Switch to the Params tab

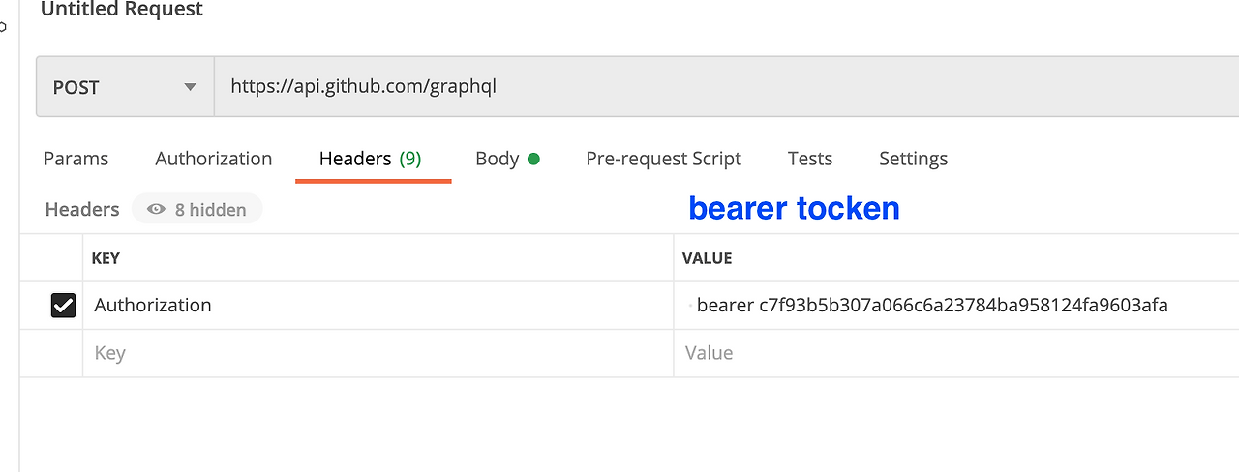pos(76,159)
